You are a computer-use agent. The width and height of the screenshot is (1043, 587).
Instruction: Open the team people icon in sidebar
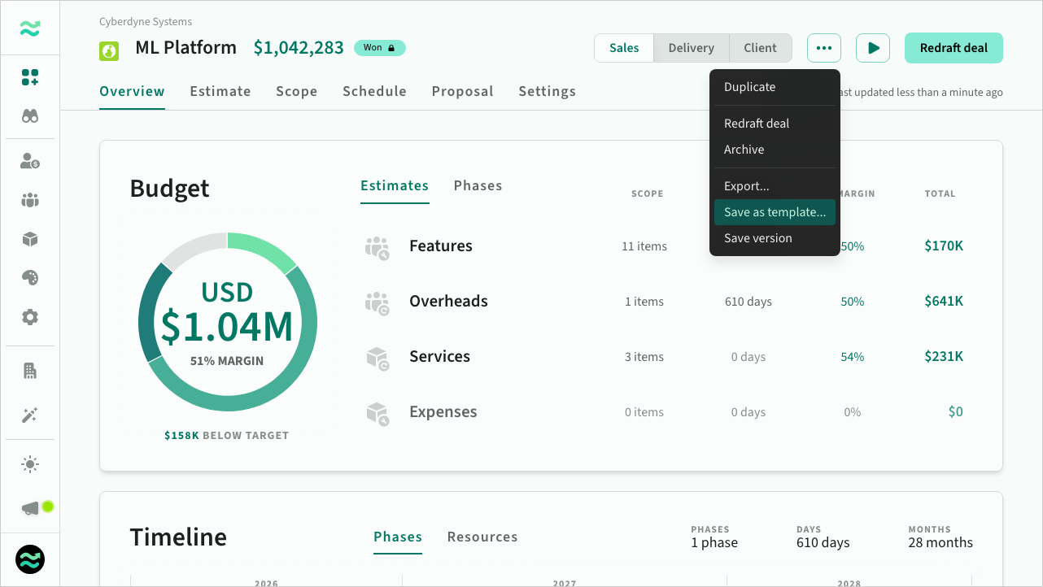[x=30, y=200]
